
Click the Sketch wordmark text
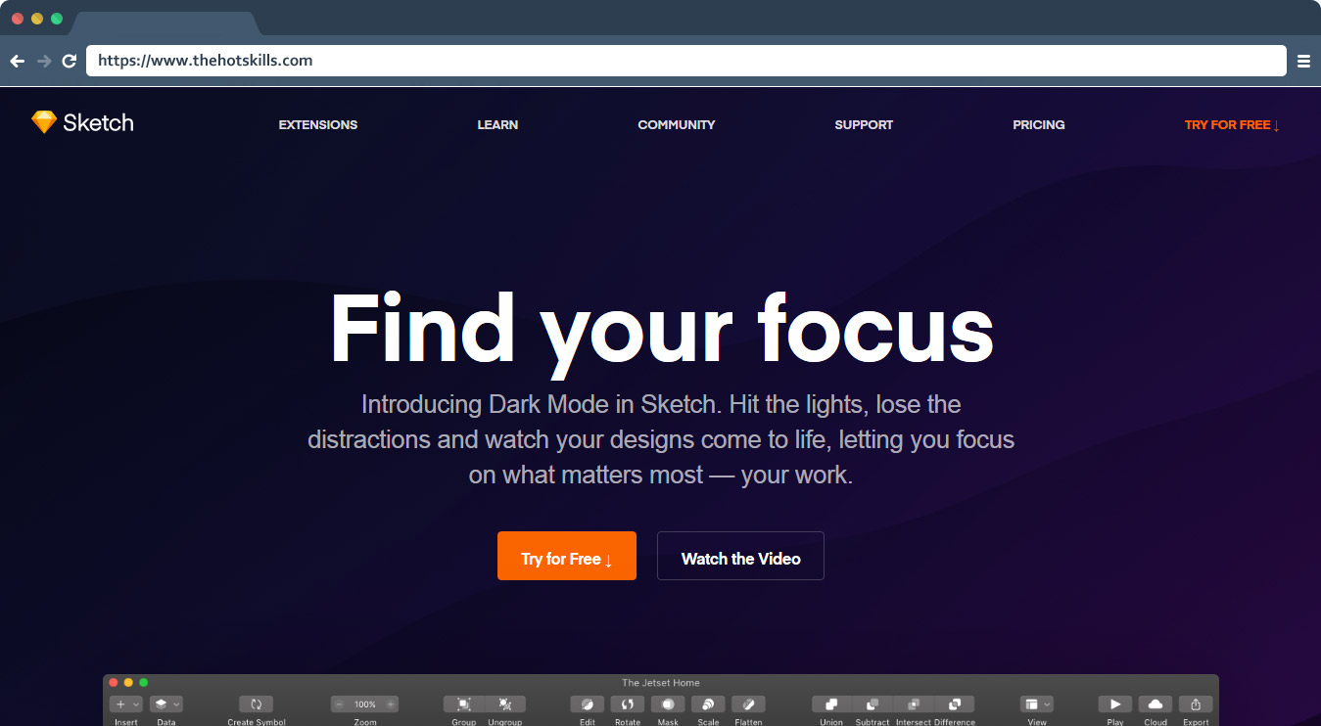(x=98, y=122)
